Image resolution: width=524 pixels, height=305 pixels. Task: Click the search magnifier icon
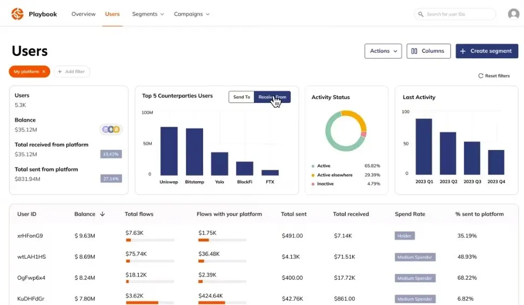point(420,14)
